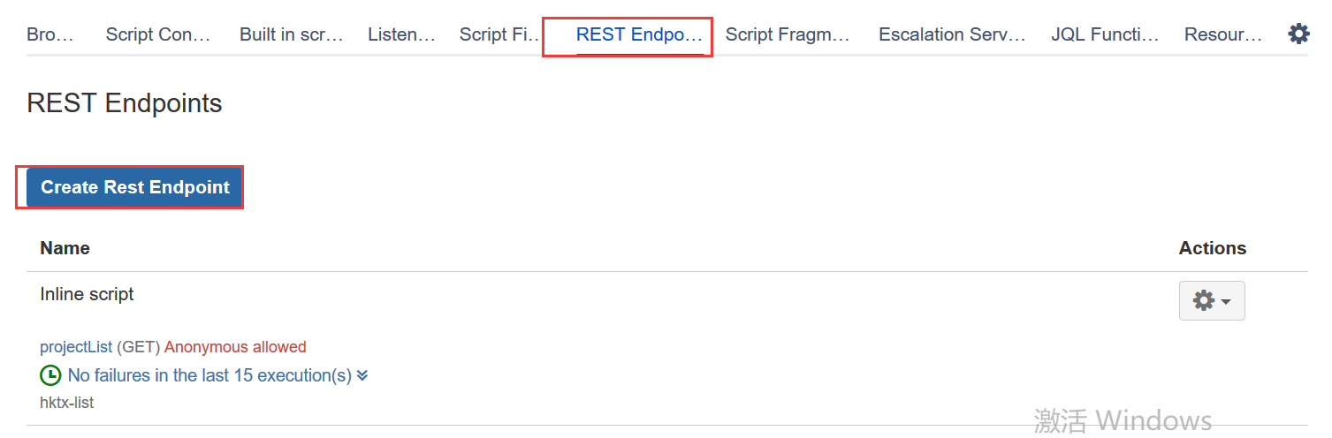The image size is (1332, 438).
Task: Switch to the Script Fragments tab
Action: tap(788, 34)
